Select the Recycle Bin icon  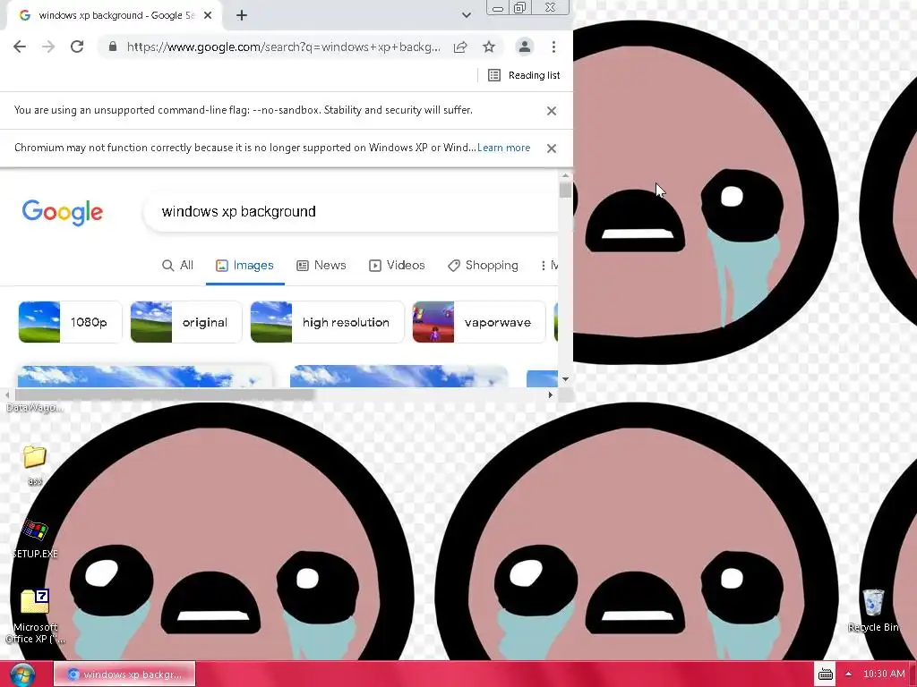coord(873,611)
